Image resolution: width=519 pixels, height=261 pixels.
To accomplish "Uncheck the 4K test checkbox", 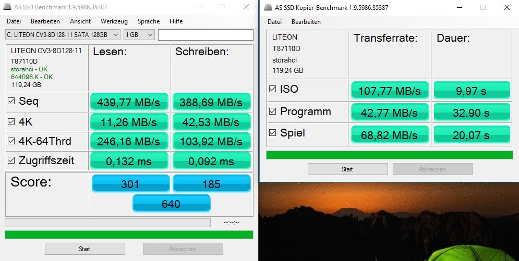I will tap(11, 121).
